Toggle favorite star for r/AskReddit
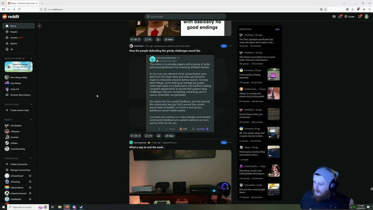The height and width of the screenshot is (210, 373). pos(30,199)
